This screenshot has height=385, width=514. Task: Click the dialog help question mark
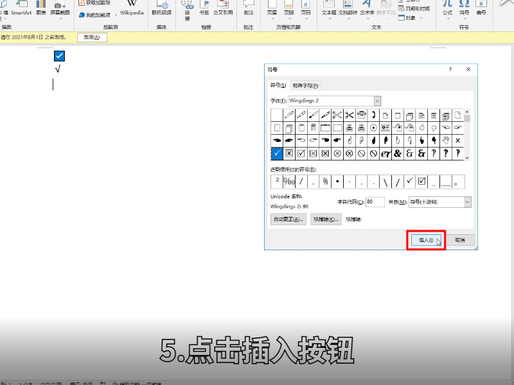coord(450,69)
